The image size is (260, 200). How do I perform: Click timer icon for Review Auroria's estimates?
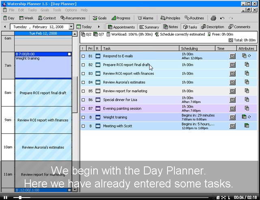232,83
